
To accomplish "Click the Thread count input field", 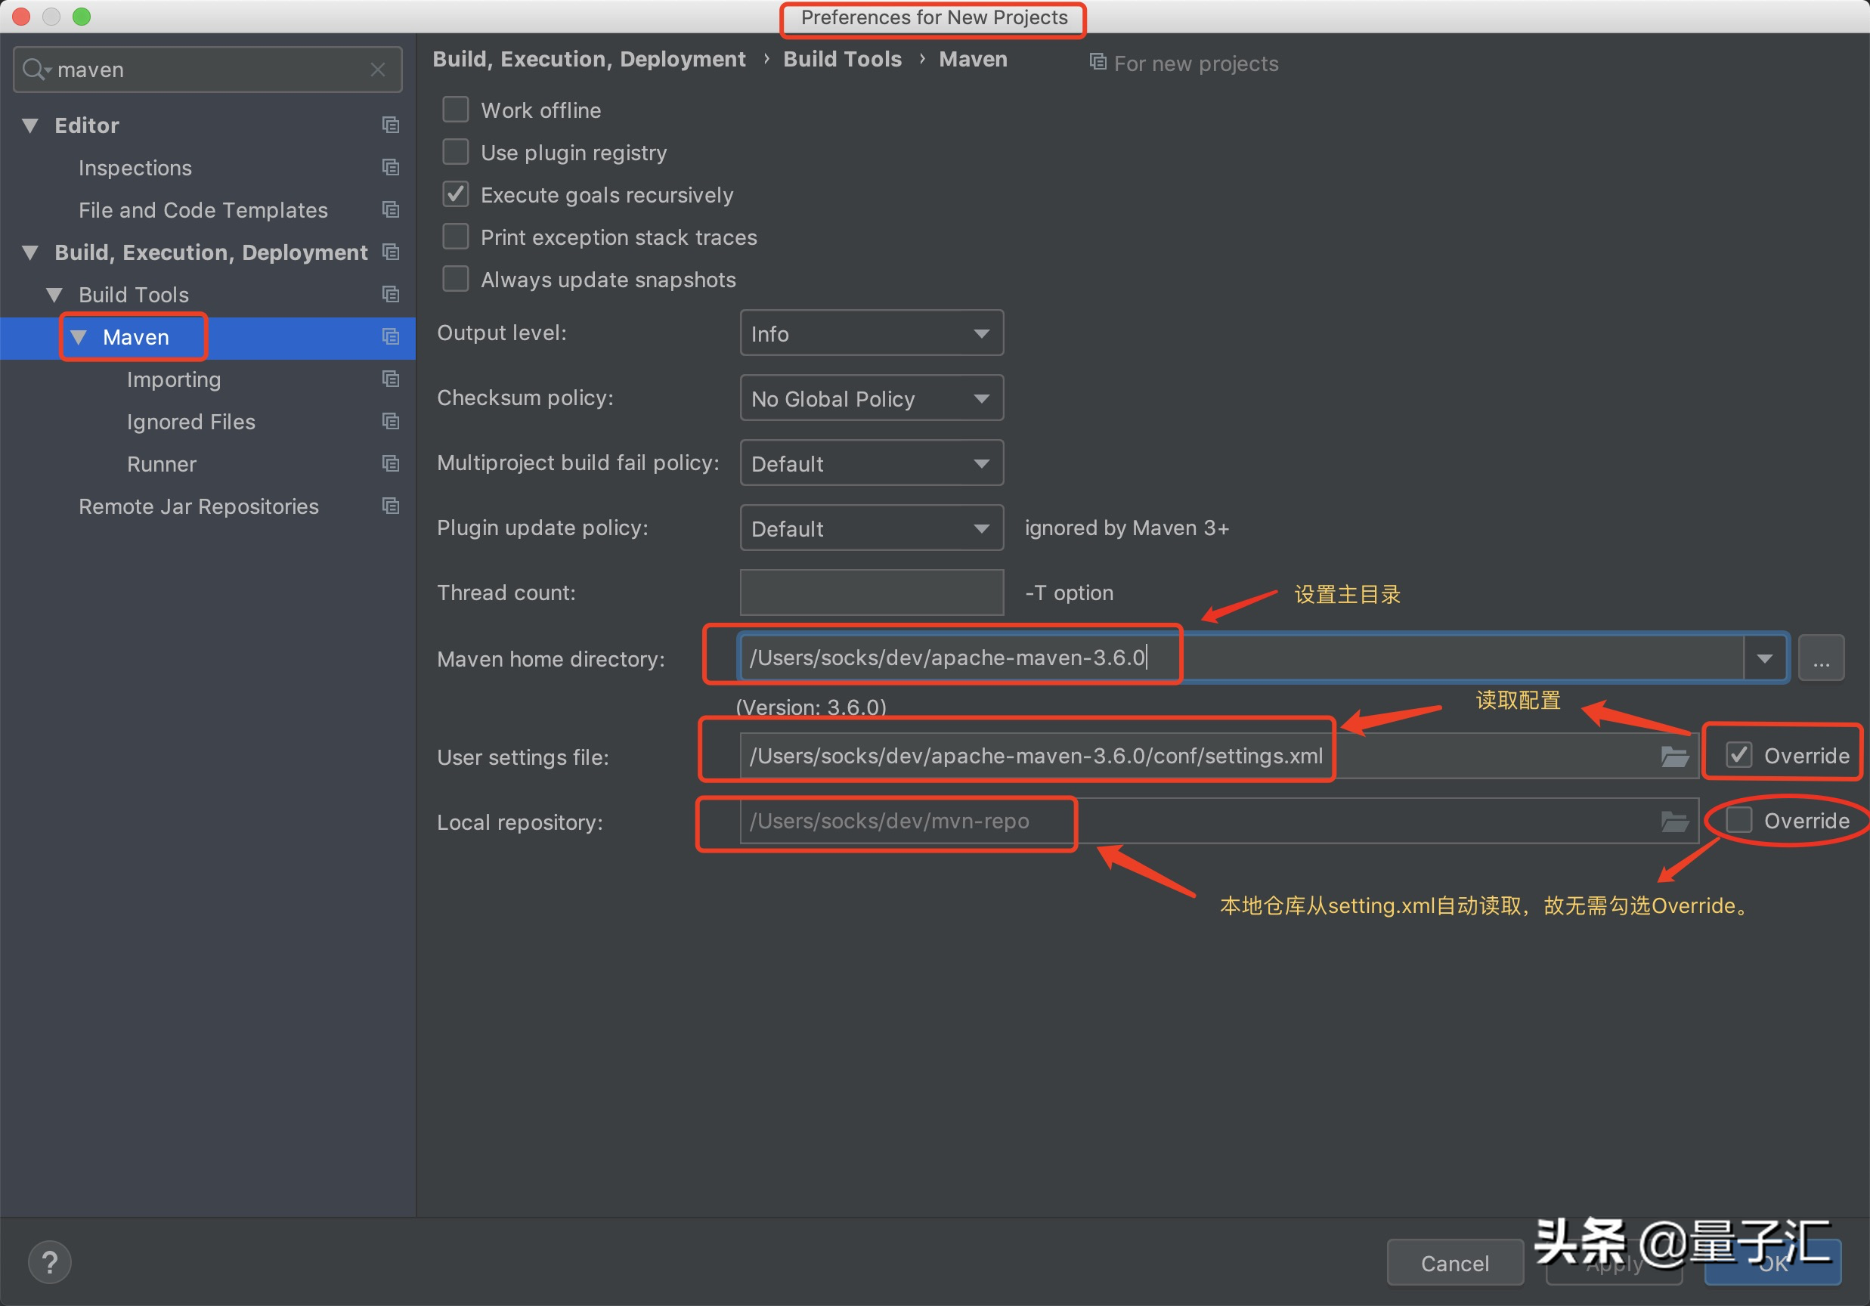I will click(871, 592).
